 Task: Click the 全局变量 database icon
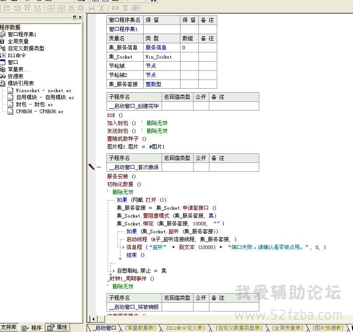coord(2,41)
